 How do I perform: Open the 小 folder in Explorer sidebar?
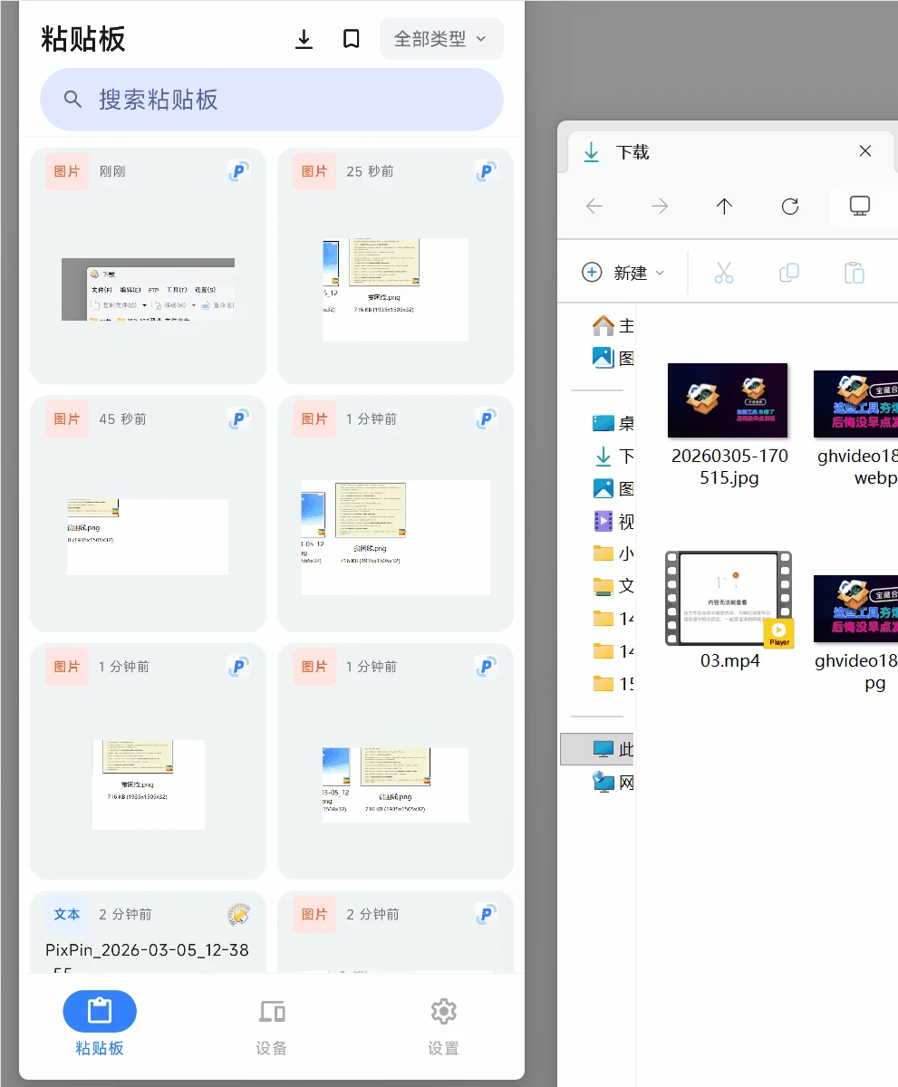[x=613, y=553]
